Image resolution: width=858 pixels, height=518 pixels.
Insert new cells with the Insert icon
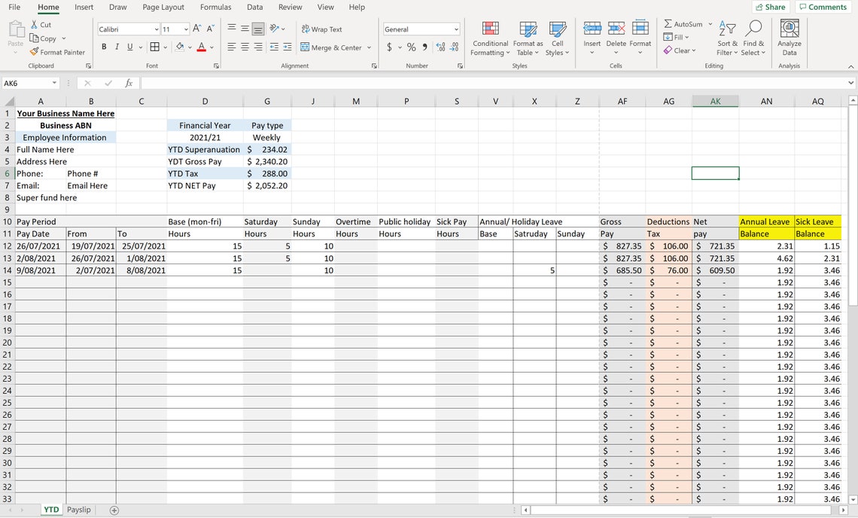tap(592, 34)
